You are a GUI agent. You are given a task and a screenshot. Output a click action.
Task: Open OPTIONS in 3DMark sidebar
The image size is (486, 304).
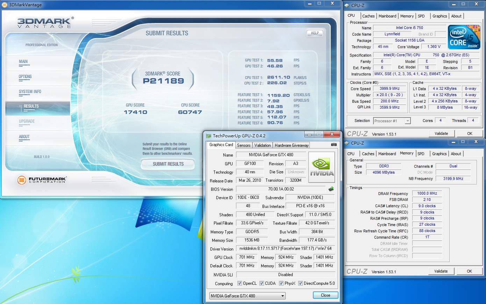pos(25,77)
